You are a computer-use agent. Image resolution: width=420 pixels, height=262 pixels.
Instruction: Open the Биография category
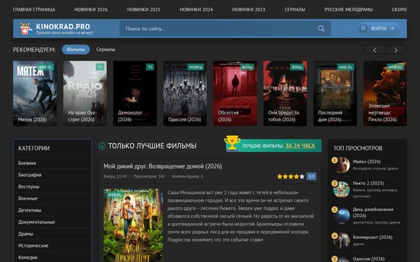[x=30, y=175]
